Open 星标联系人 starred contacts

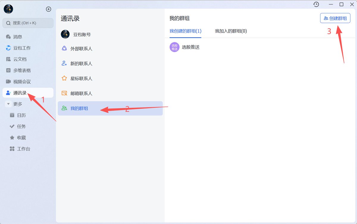(x=110, y=78)
